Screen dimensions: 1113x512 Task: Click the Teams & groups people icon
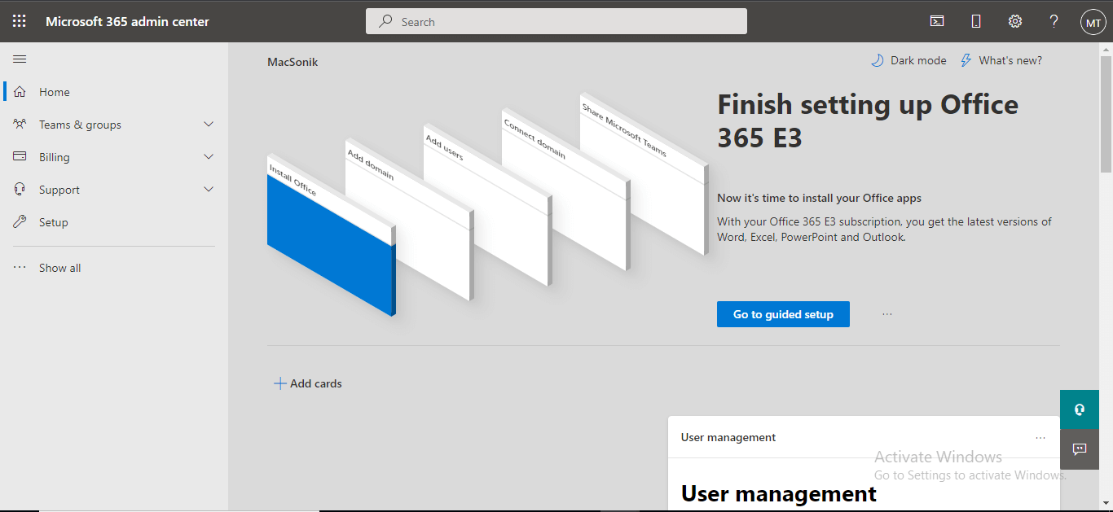20,124
